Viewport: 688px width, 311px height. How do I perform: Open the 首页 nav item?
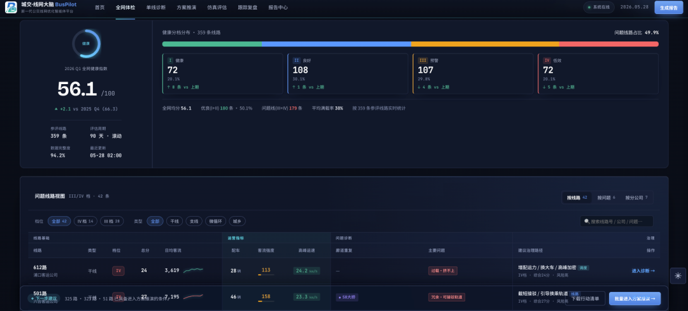click(x=99, y=8)
